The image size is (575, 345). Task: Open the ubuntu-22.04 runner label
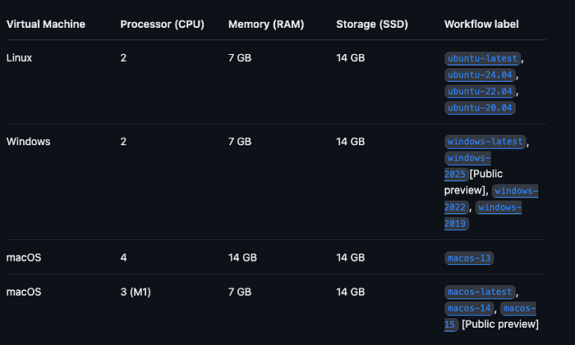480,92
